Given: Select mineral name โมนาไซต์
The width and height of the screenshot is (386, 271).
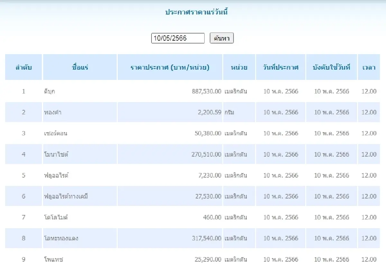Looking at the screenshot, I should [x=56, y=154].
